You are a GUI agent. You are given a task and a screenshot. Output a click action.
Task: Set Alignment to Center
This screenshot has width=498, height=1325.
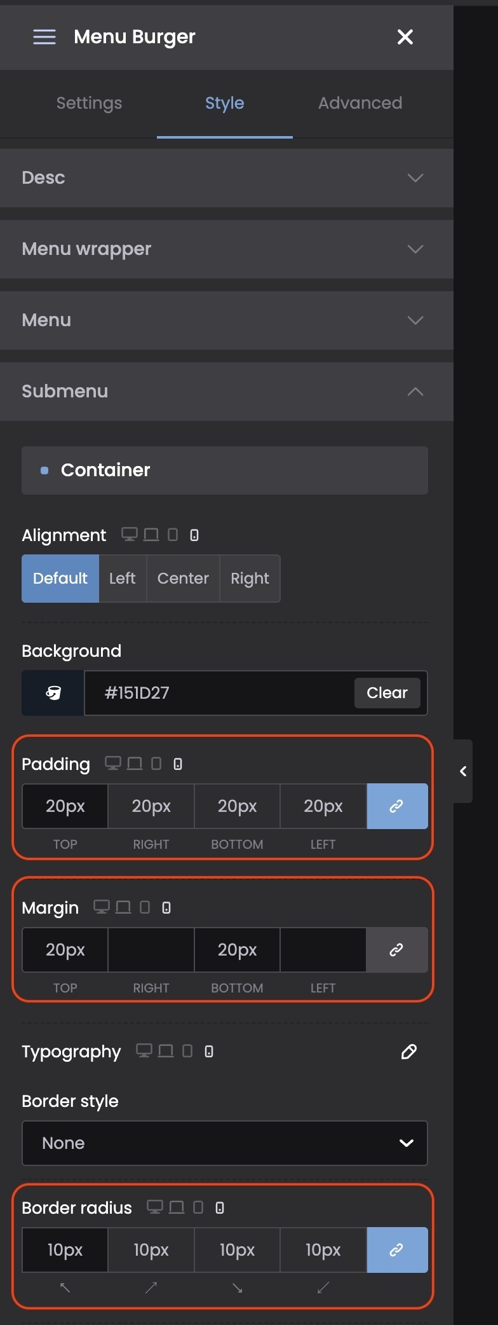183,579
